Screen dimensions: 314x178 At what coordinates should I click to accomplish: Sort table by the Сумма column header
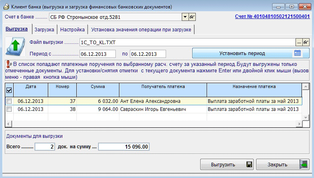98,86
